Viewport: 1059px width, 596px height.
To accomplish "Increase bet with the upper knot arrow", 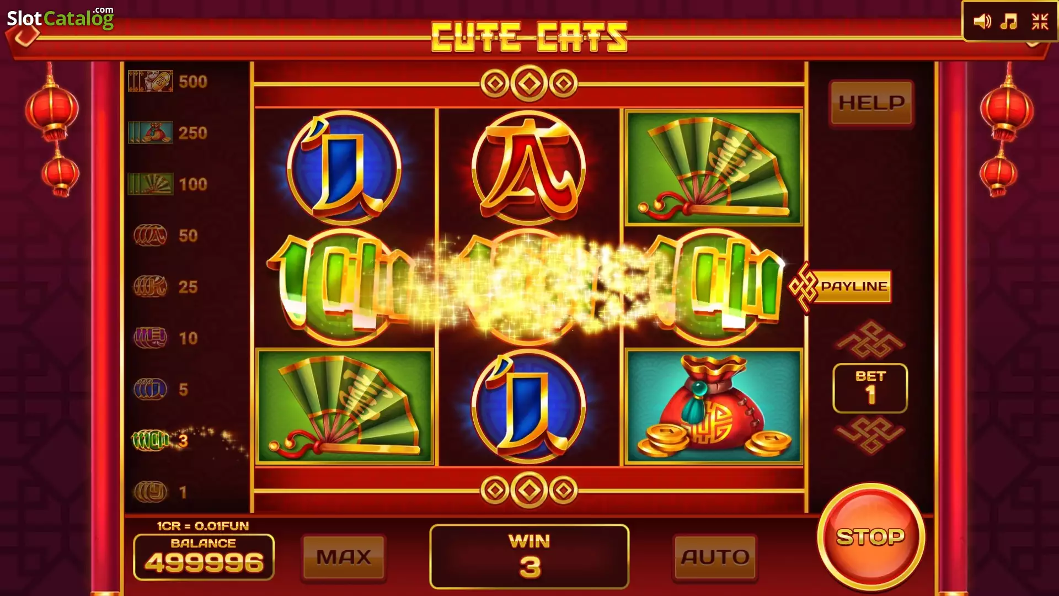I will coord(870,339).
